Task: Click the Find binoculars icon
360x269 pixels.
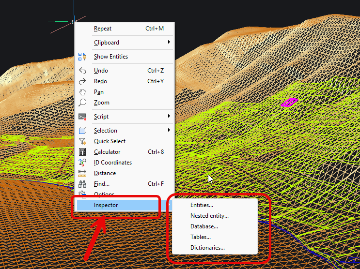Action: 82,184
